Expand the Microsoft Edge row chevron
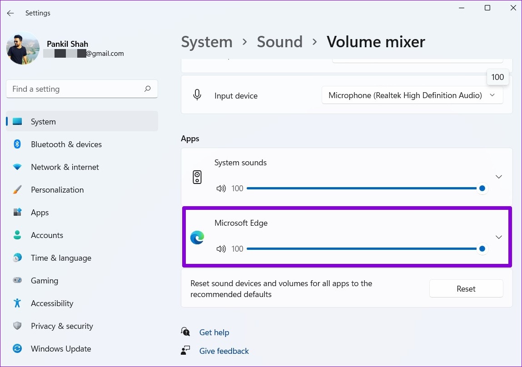This screenshot has height=367, width=522. tap(498, 237)
